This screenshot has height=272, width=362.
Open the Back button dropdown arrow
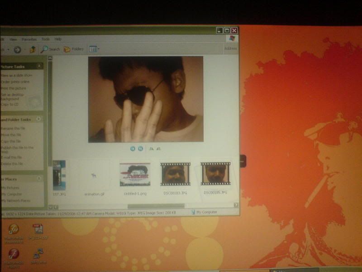pos(8,49)
